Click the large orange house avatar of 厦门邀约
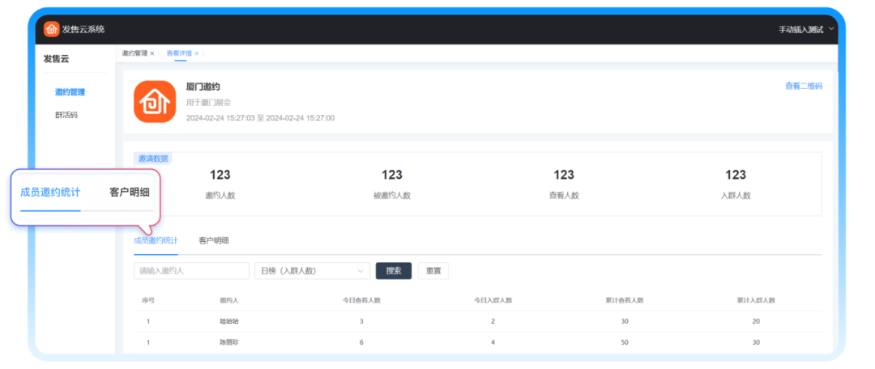Screen dimensions: 875x369 pos(155,101)
